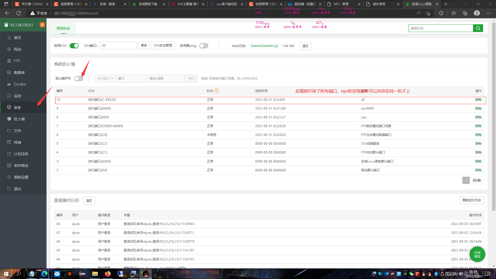This screenshot has width=496, height=279.
Task: Open Firefox from the taskbar
Action: point(107,274)
